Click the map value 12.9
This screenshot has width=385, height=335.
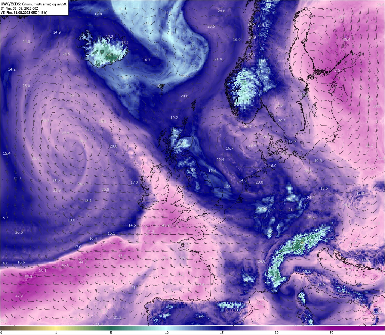(x=321, y=285)
